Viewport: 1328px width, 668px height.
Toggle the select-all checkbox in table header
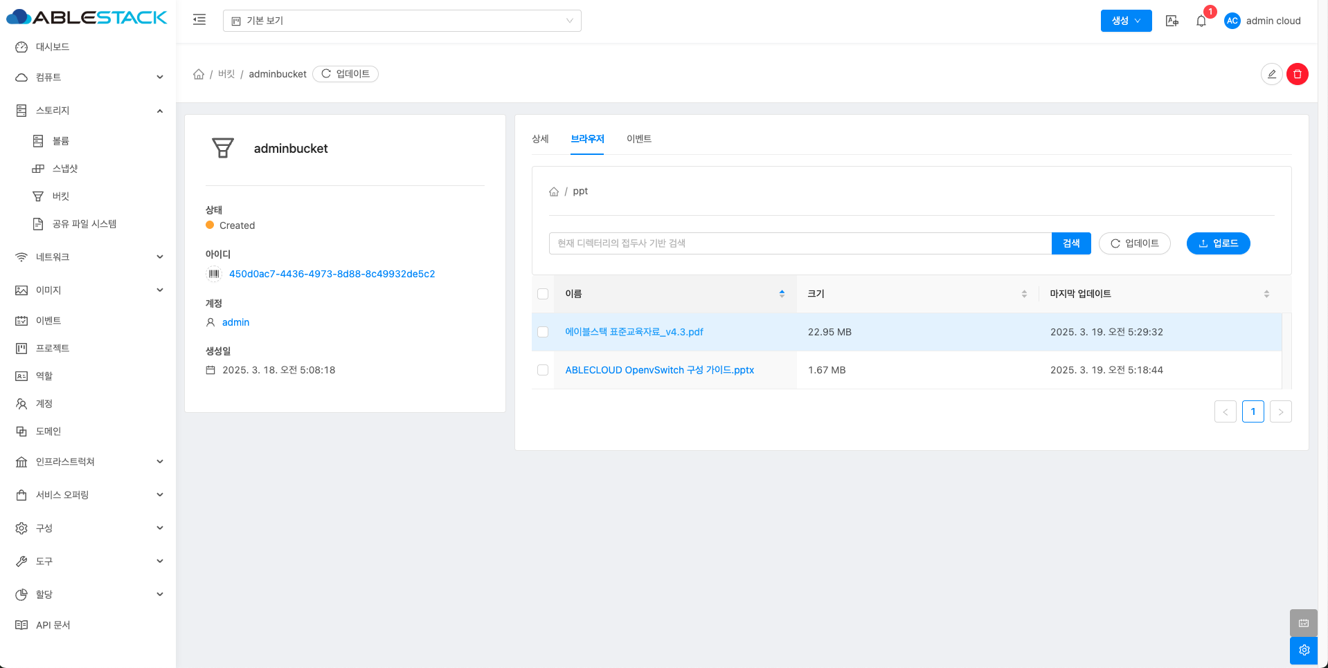point(543,294)
